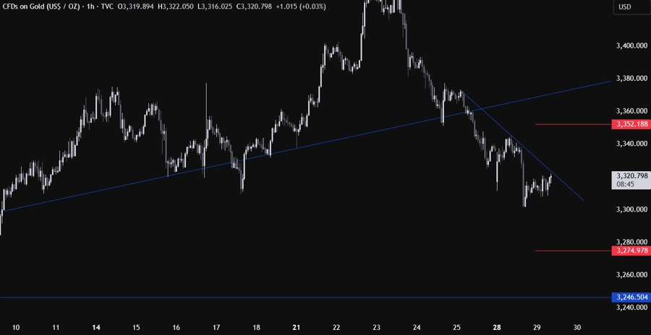Click the 3,360.000 price axis label
Image resolution: width=651 pixels, height=335 pixels.
[632, 110]
